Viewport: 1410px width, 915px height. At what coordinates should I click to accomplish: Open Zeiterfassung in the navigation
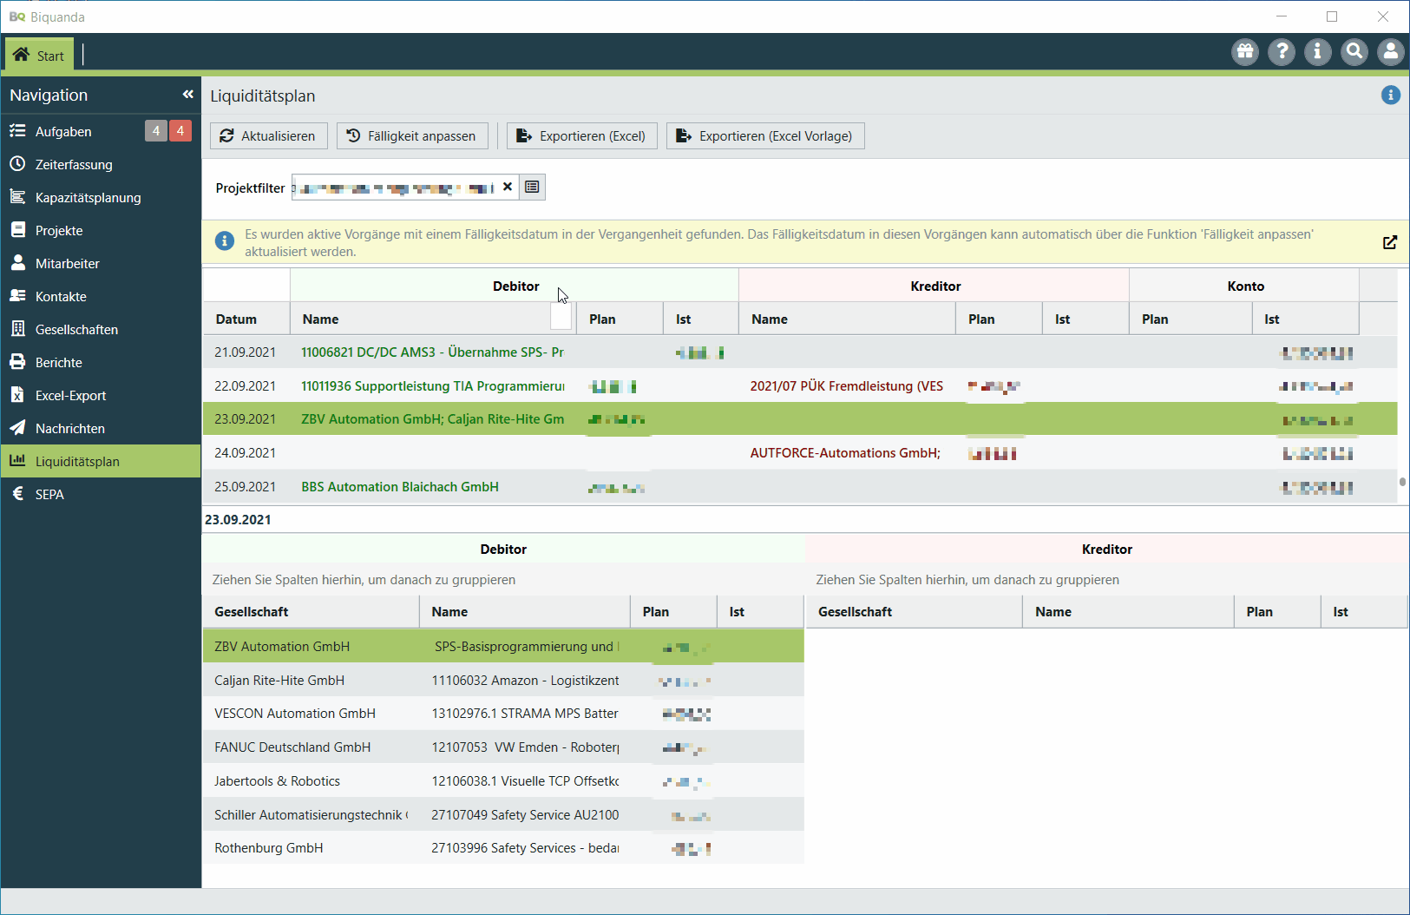tap(74, 164)
